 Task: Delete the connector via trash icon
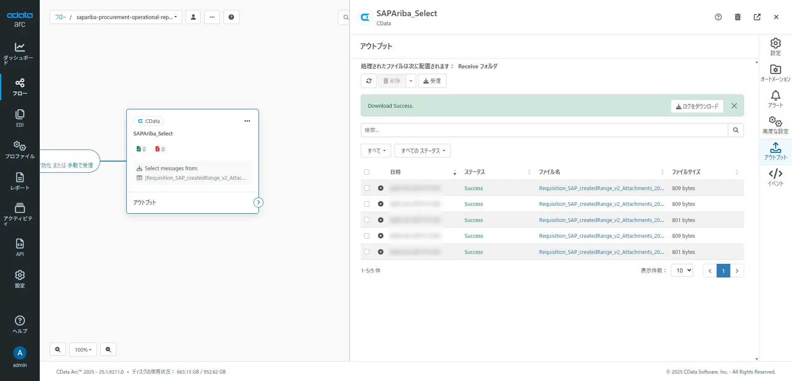point(738,17)
